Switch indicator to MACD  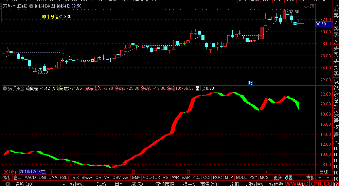tap(30, 178)
